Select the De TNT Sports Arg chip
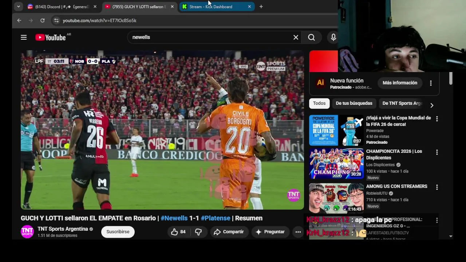Image resolution: width=466 pixels, height=262 pixels. [x=402, y=103]
